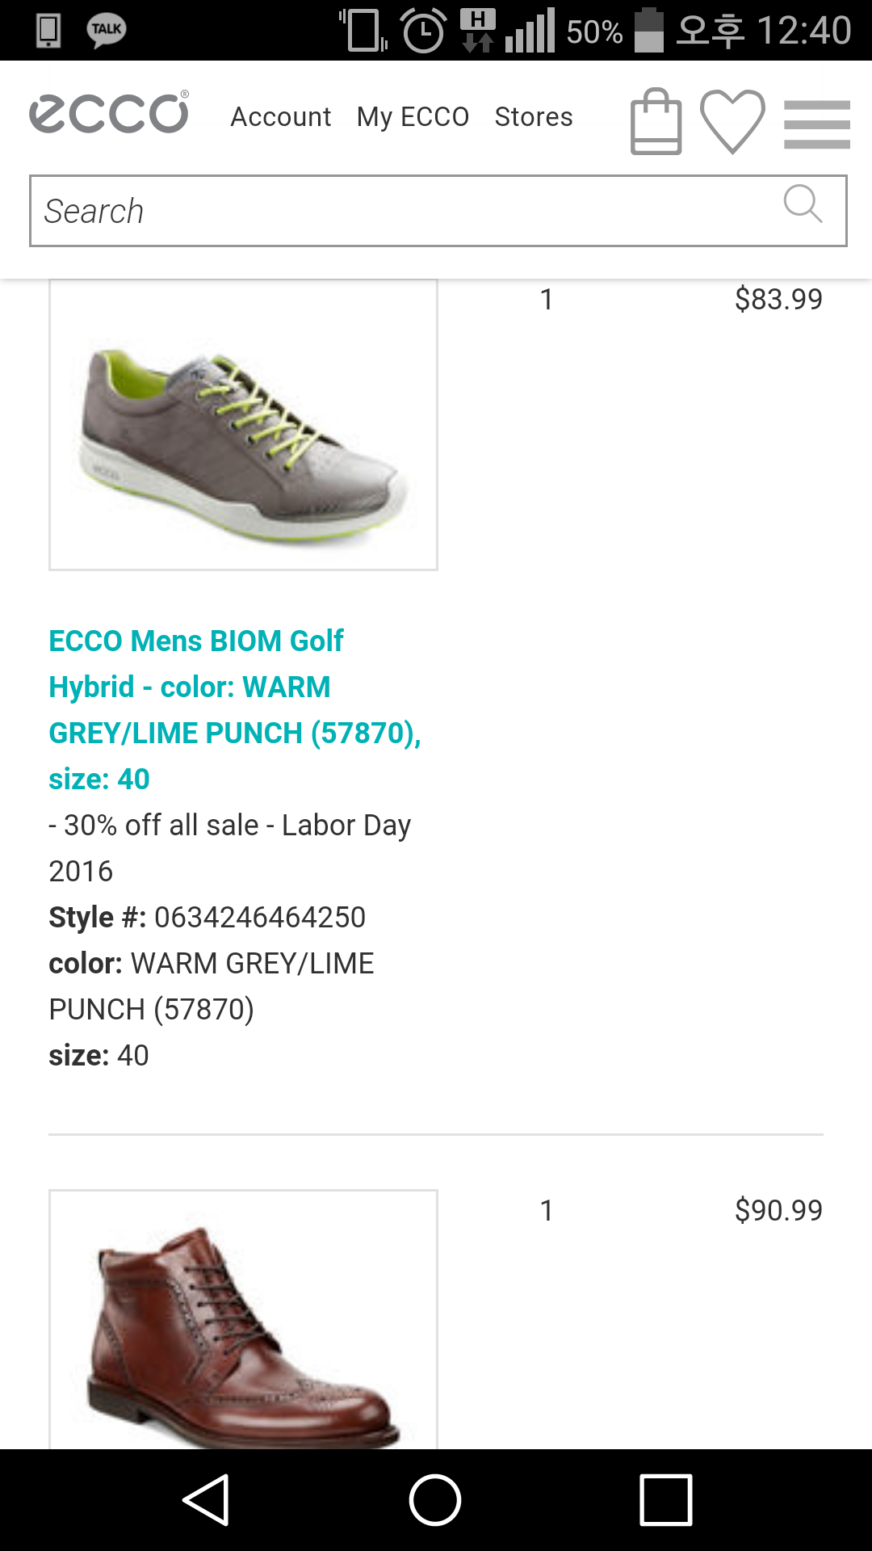Tap the grey golf shoe thumbnail
This screenshot has width=872, height=1551.
[243, 425]
